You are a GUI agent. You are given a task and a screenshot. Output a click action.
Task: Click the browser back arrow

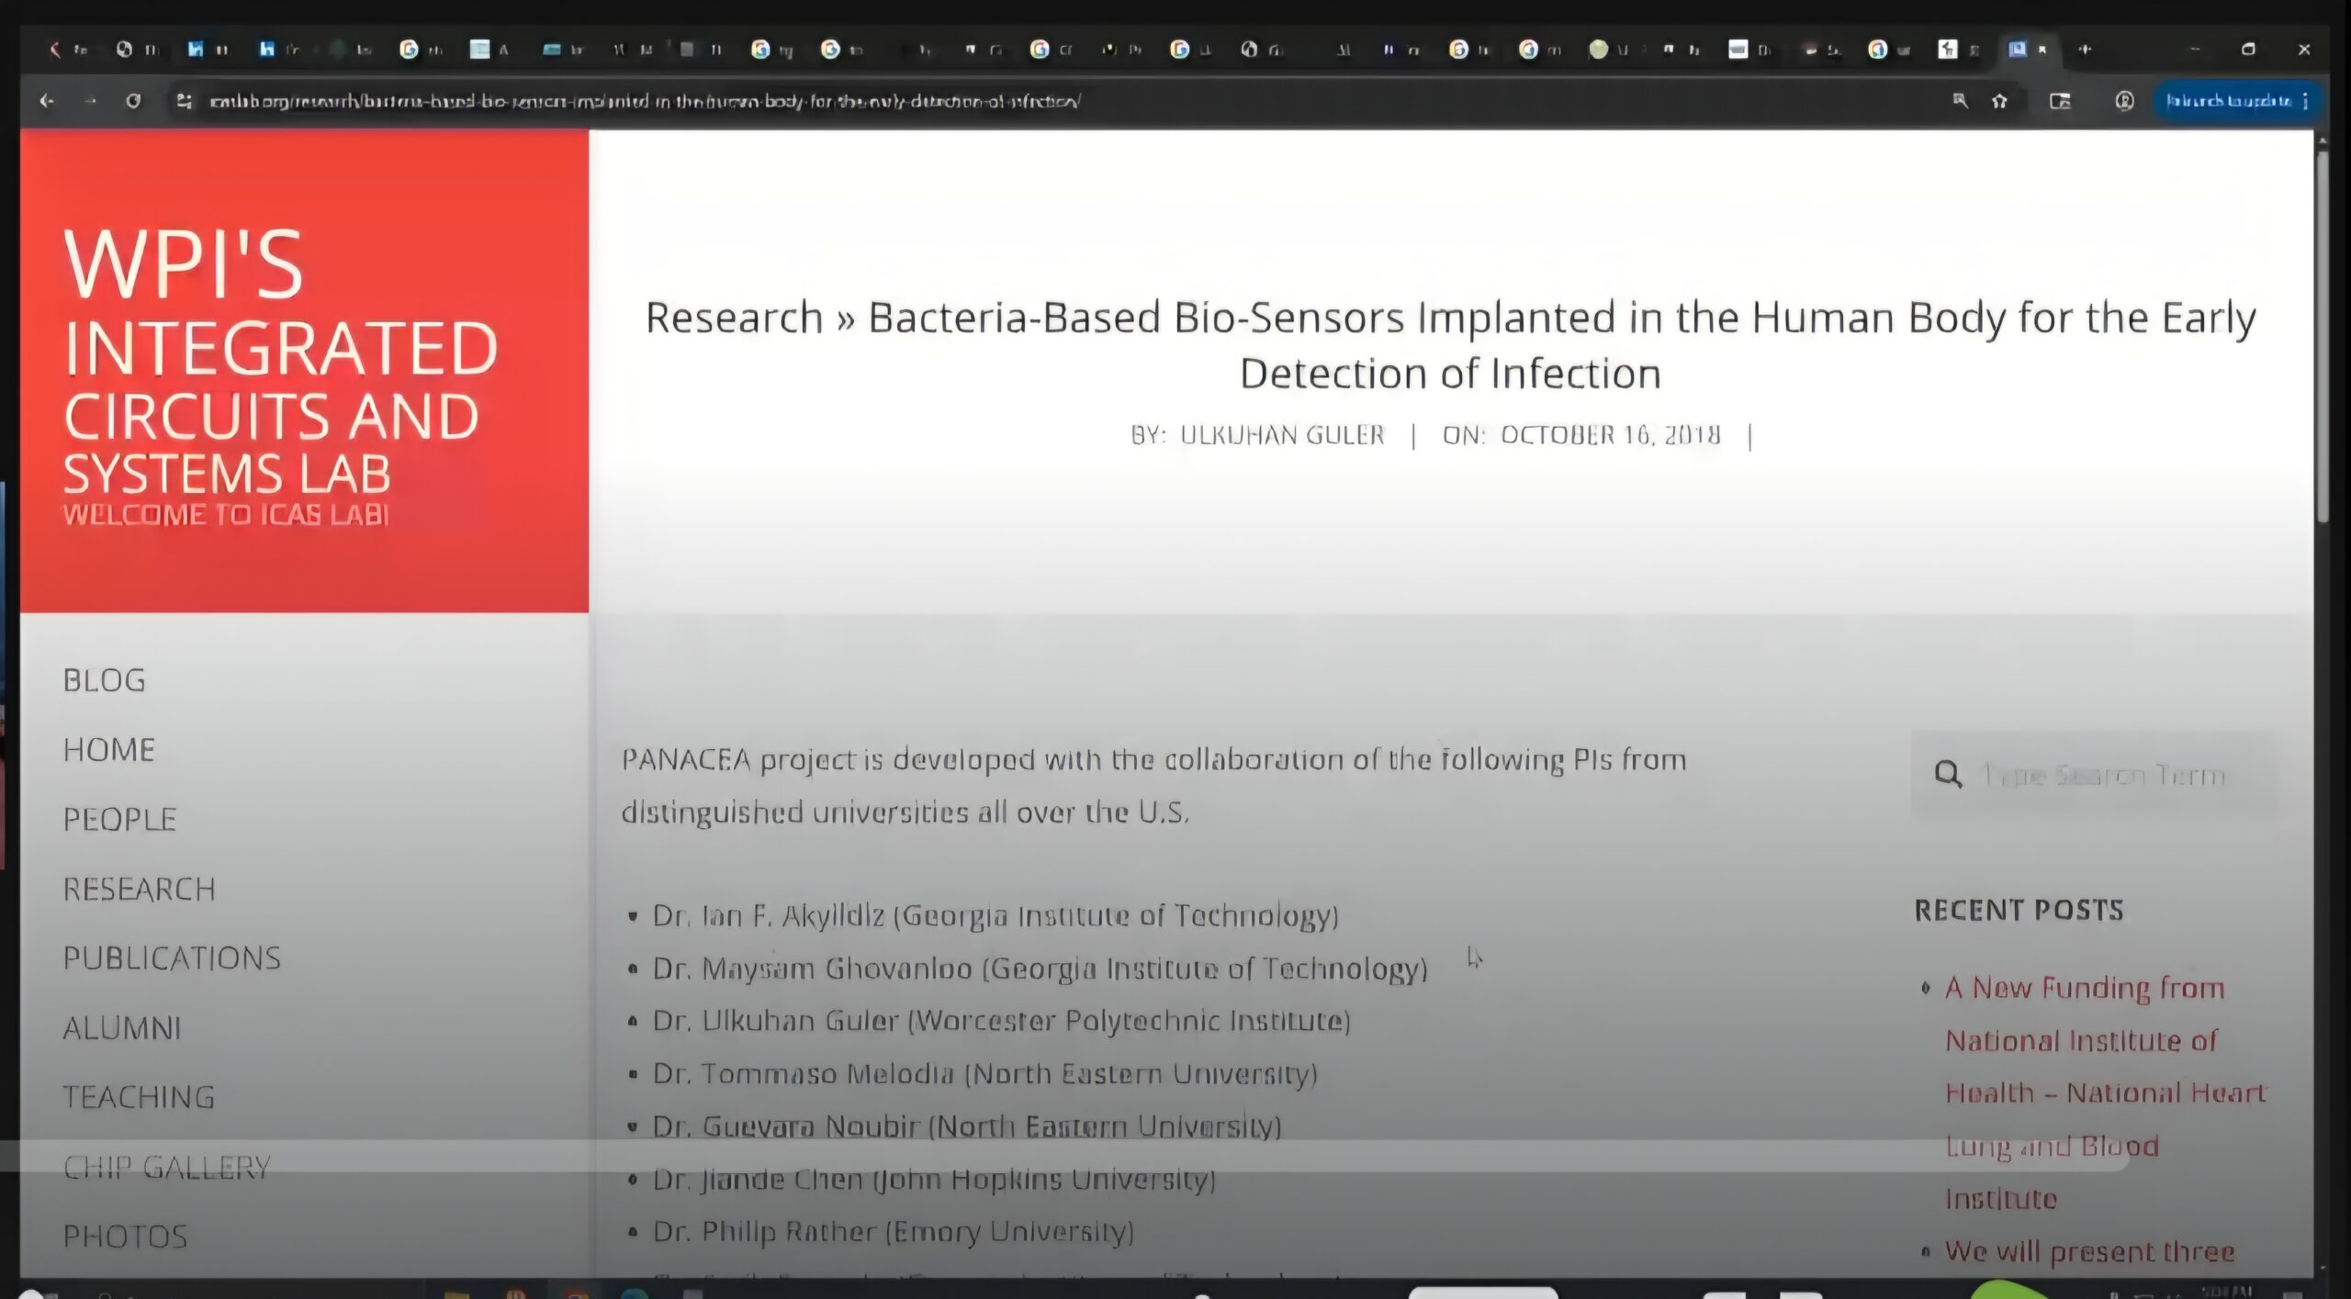(47, 101)
